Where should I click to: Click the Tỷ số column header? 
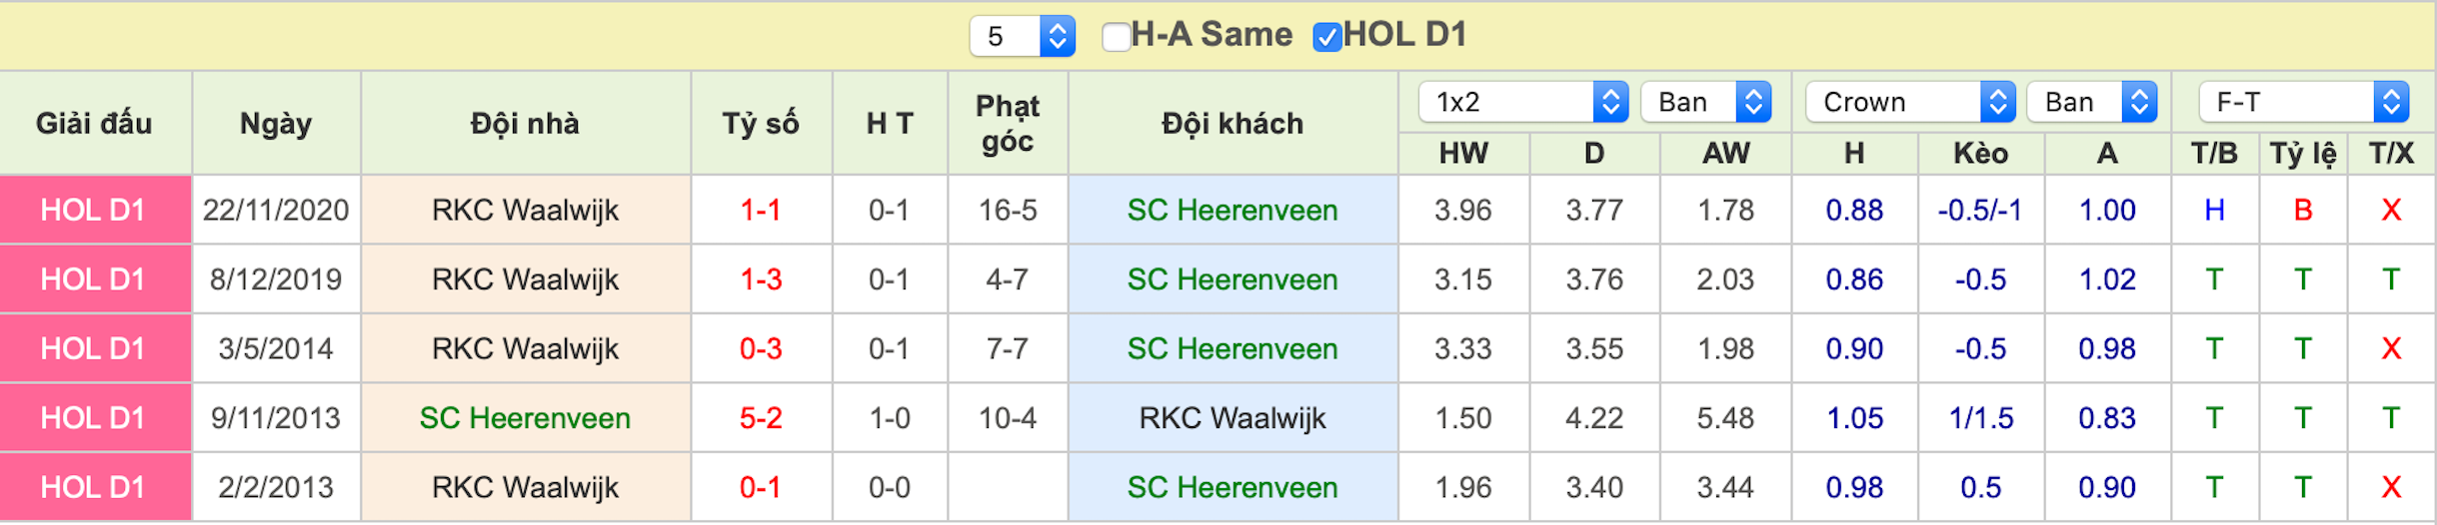761,123
